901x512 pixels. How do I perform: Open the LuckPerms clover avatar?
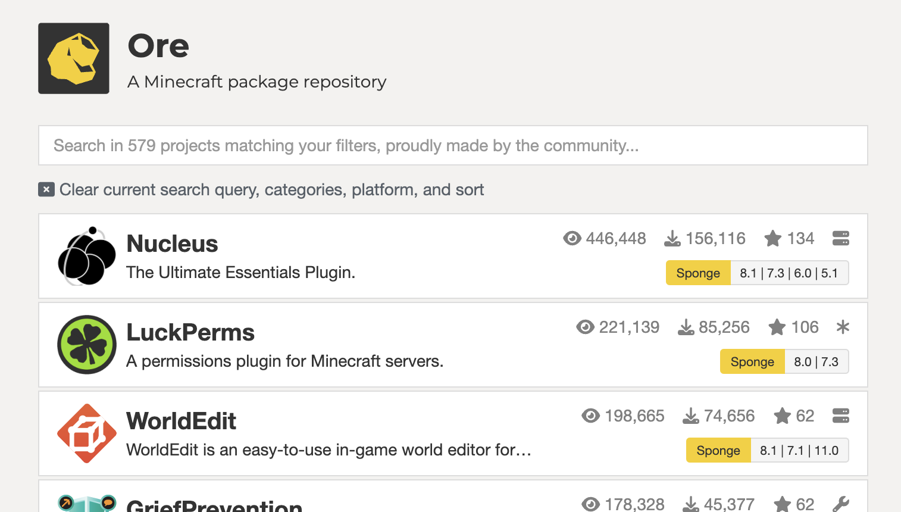(x=87, y=345)
